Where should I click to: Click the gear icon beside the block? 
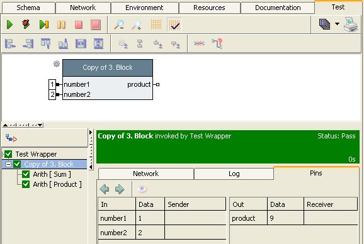(57, 64)
